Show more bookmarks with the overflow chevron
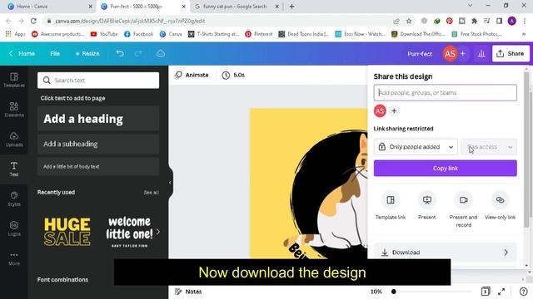 524,34
